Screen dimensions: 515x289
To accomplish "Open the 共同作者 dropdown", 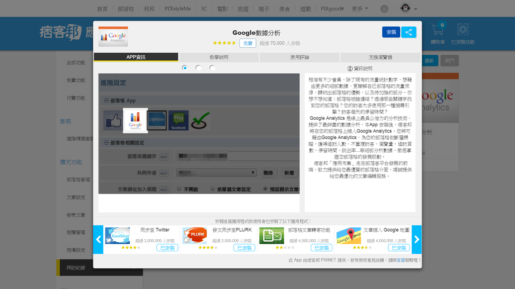I will (216, 173).
